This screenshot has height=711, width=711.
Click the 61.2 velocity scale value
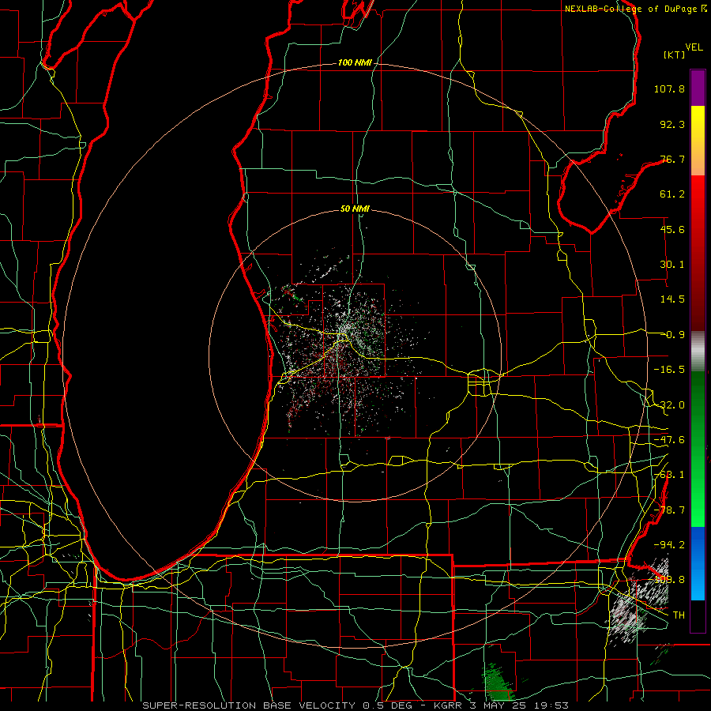tap(672, 194)
